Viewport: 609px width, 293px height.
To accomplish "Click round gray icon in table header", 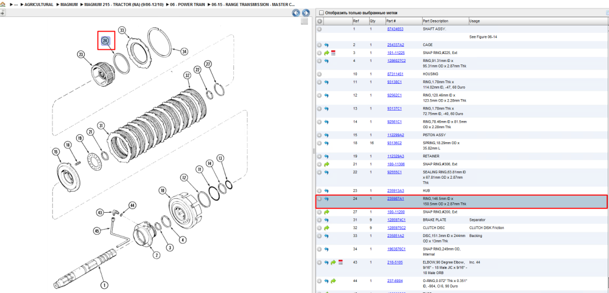I will (320, 21).
